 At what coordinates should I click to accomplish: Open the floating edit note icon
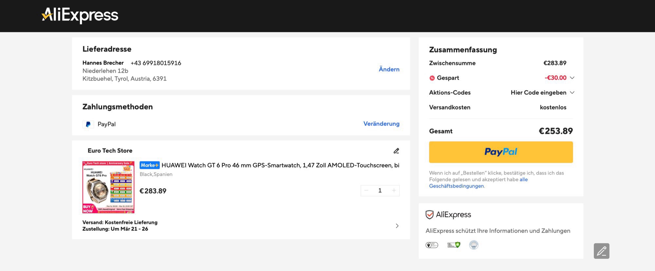tap(601, 251)
